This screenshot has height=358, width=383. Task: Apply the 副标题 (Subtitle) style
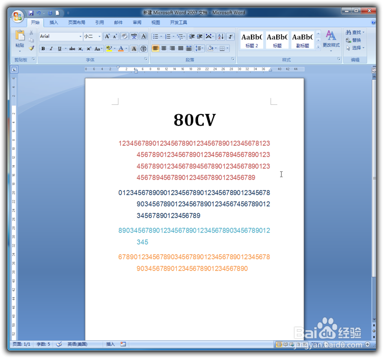[303, 40]
